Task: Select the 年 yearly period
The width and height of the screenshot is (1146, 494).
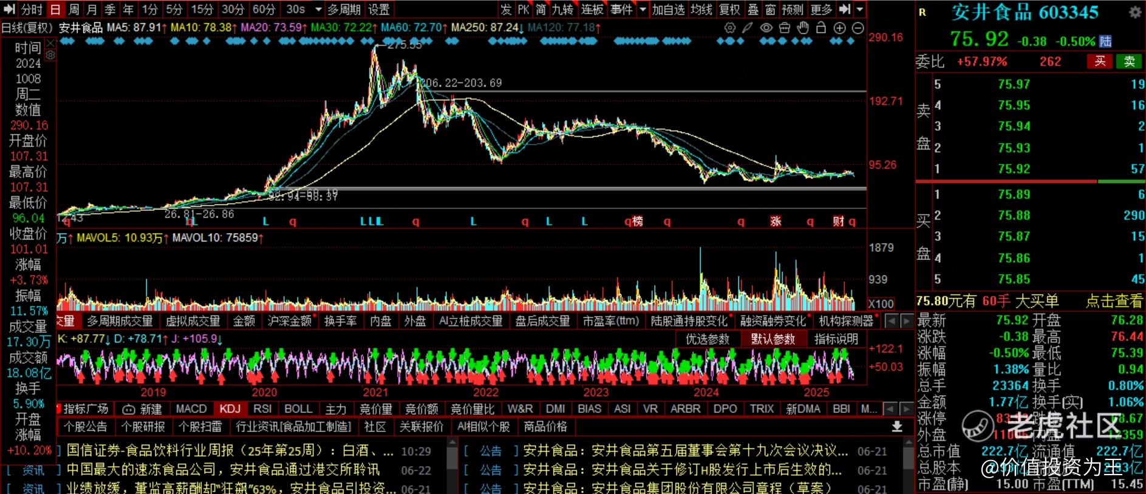Action: [128, 9]
